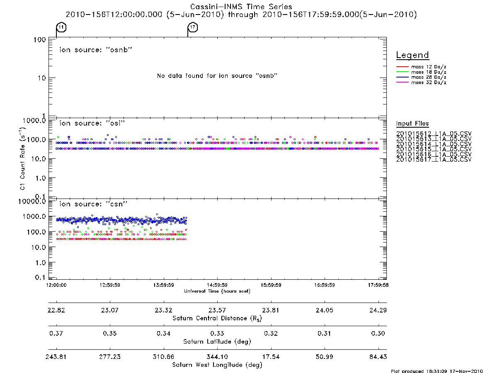Select the Legend heading

[413, 55]
